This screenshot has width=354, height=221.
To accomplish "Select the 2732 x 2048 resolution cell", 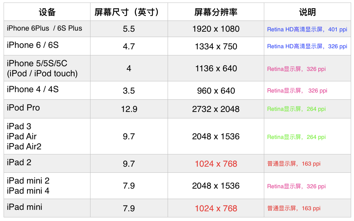I will 216,109.
